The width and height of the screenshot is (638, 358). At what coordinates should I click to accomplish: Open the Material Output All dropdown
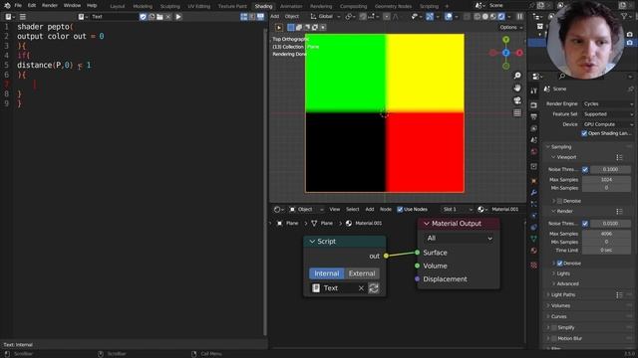(x=459, y=239)
